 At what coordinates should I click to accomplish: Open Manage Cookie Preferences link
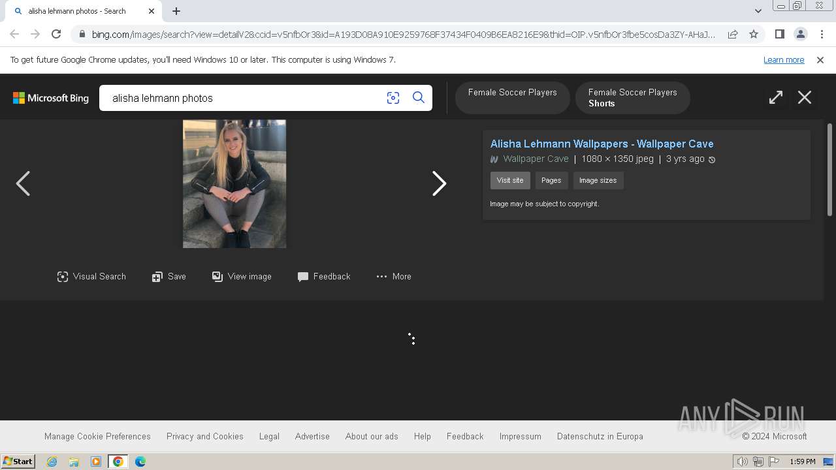(x=97, y=437)
